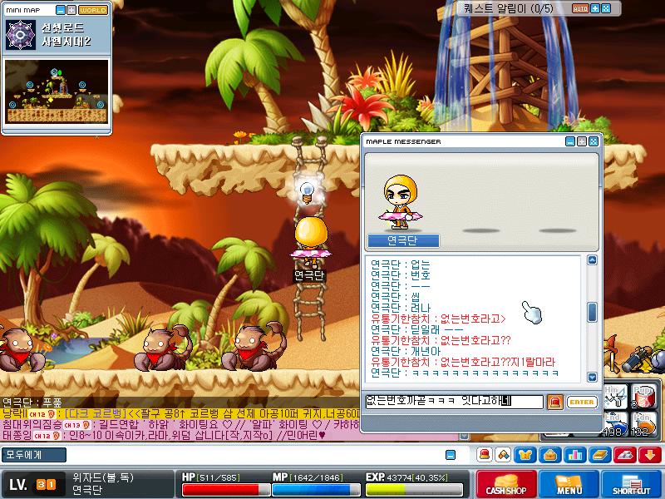Collapse the mini map with minus button

click(61, 10)
